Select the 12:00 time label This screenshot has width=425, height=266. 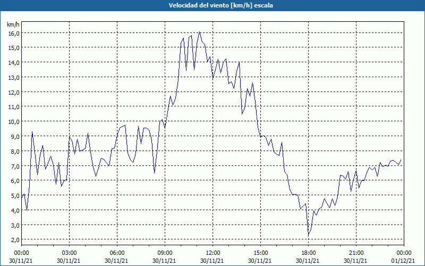click(213, 253)
